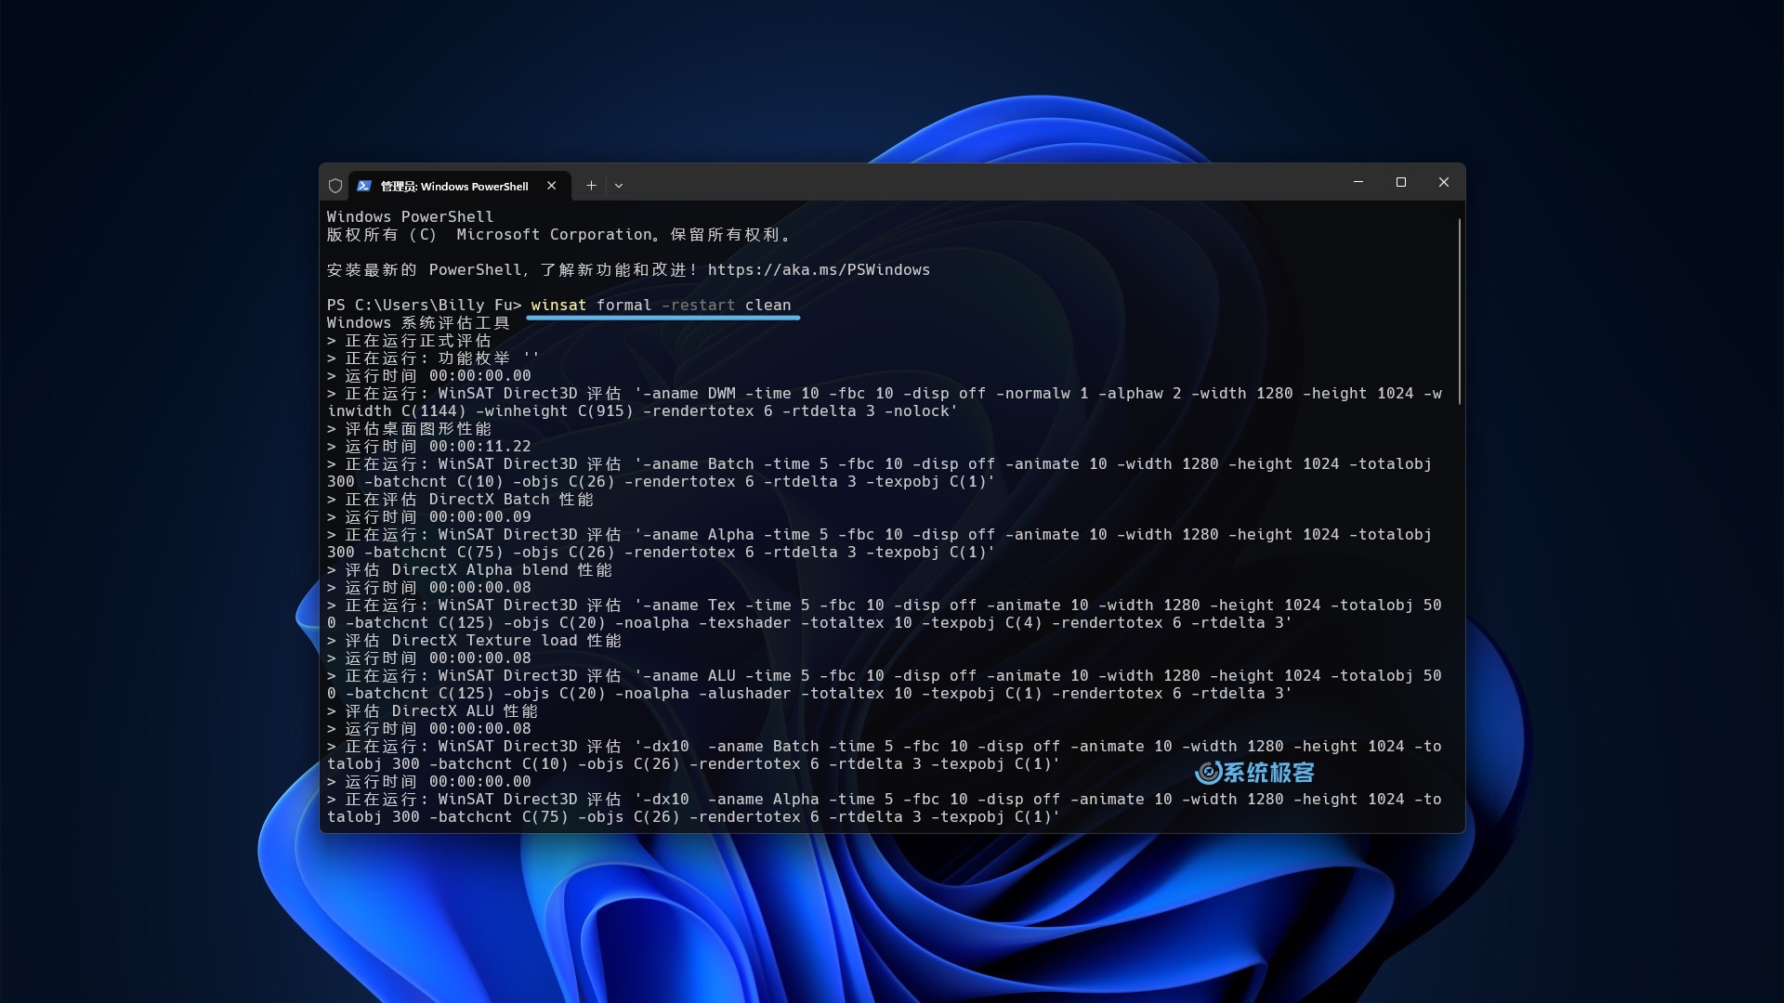Screen dimensions: 1784x1003
Task: Click the 'Windows 系统评估工具' output line
Action: coord(418,323)
